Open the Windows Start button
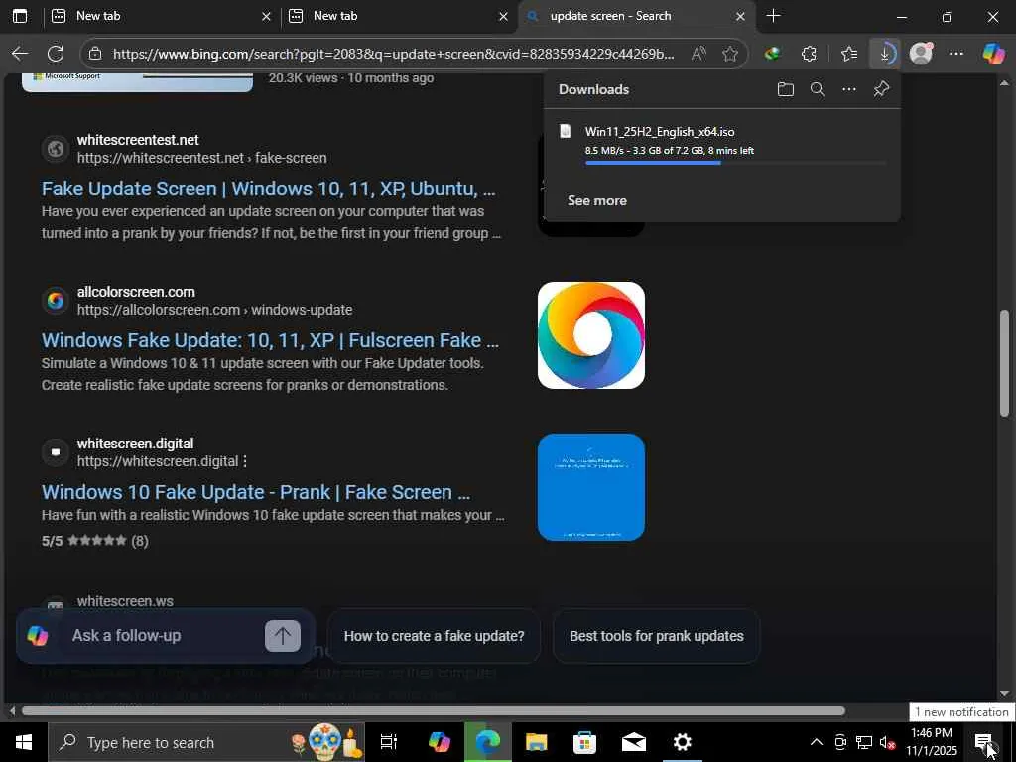Image resolution: width=1016 pixels, height=762 pixels. point(24,742)
